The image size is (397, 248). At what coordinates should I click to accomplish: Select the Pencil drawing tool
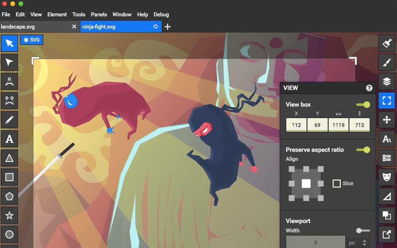[9, 120]
